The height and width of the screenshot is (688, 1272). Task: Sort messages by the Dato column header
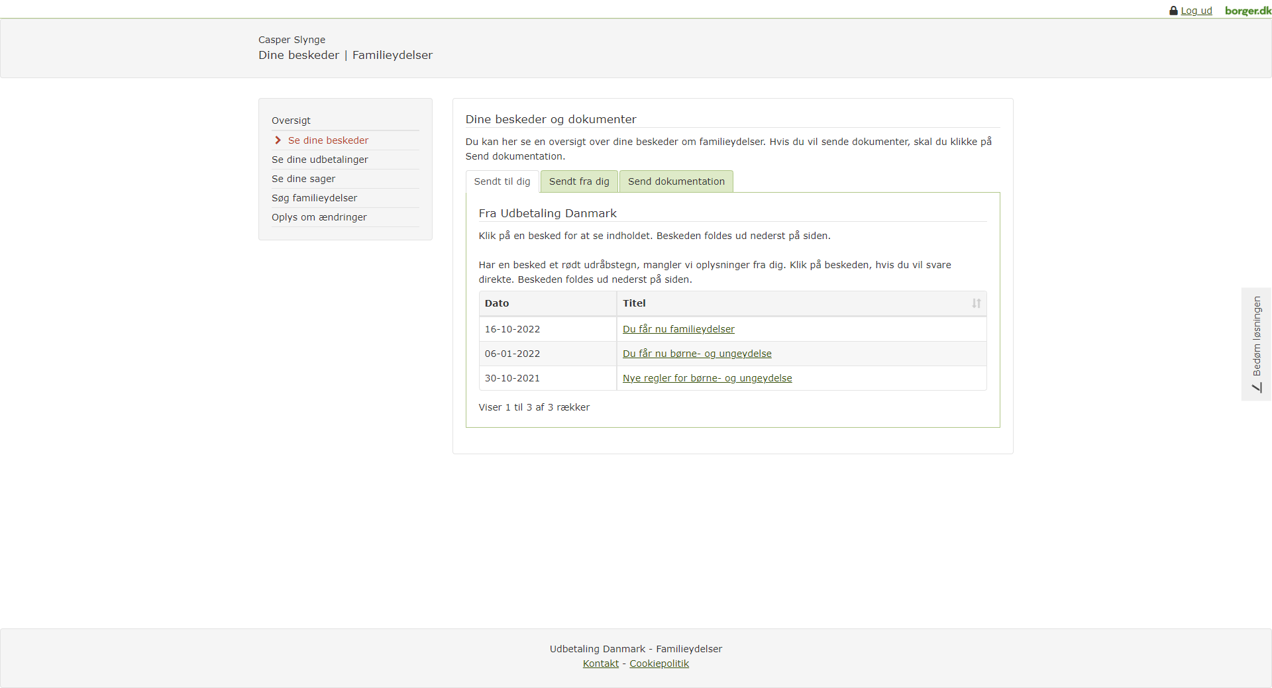[497, 303]
